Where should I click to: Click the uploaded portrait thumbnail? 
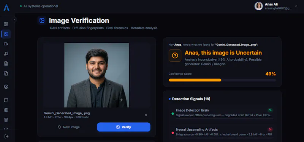(x=97, y=75)
